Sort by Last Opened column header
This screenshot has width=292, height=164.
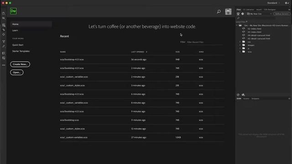coord(139,52)
